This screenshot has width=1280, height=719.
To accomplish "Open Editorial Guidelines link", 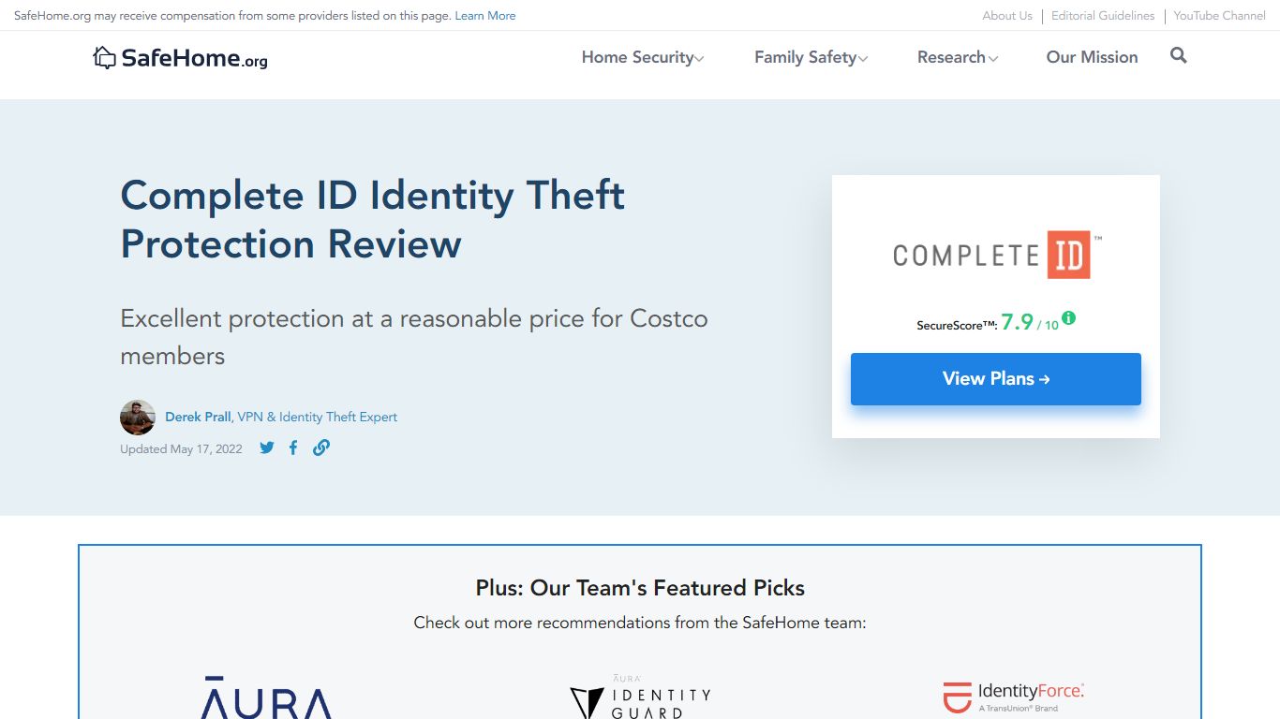I will pos(1103,16).
